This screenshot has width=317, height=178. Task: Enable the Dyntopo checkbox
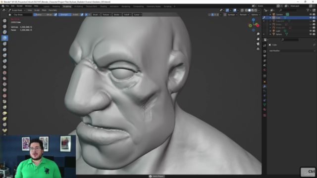tap(225, 15)
